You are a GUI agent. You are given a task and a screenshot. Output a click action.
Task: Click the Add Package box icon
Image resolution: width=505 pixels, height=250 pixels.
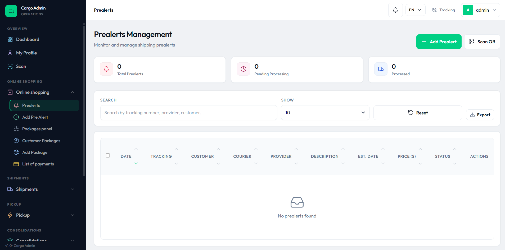16,152
